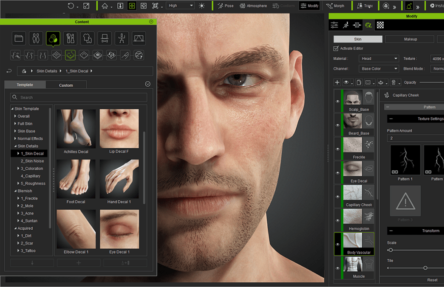Viewport: 444px width, 287px height.
Task: Click the Modify toolbar button
Action: (309, 6)
